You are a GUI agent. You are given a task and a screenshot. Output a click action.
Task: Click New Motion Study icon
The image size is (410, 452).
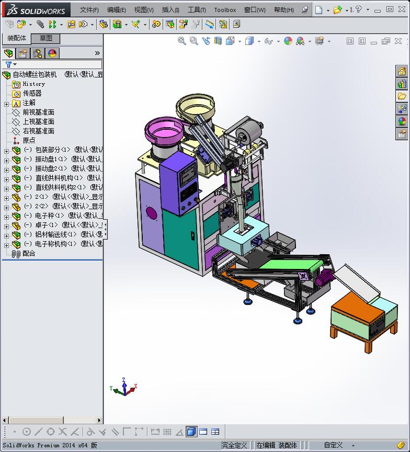point(156,24)
